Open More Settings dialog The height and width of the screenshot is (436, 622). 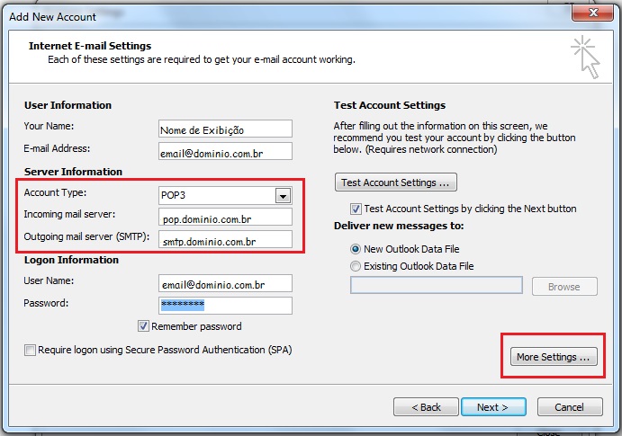554,357
